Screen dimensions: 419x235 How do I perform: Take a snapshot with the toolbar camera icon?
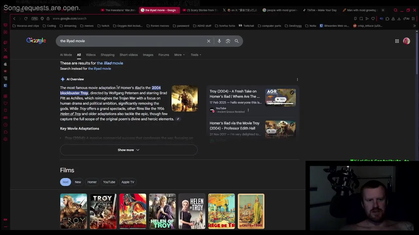coord(361,19)
